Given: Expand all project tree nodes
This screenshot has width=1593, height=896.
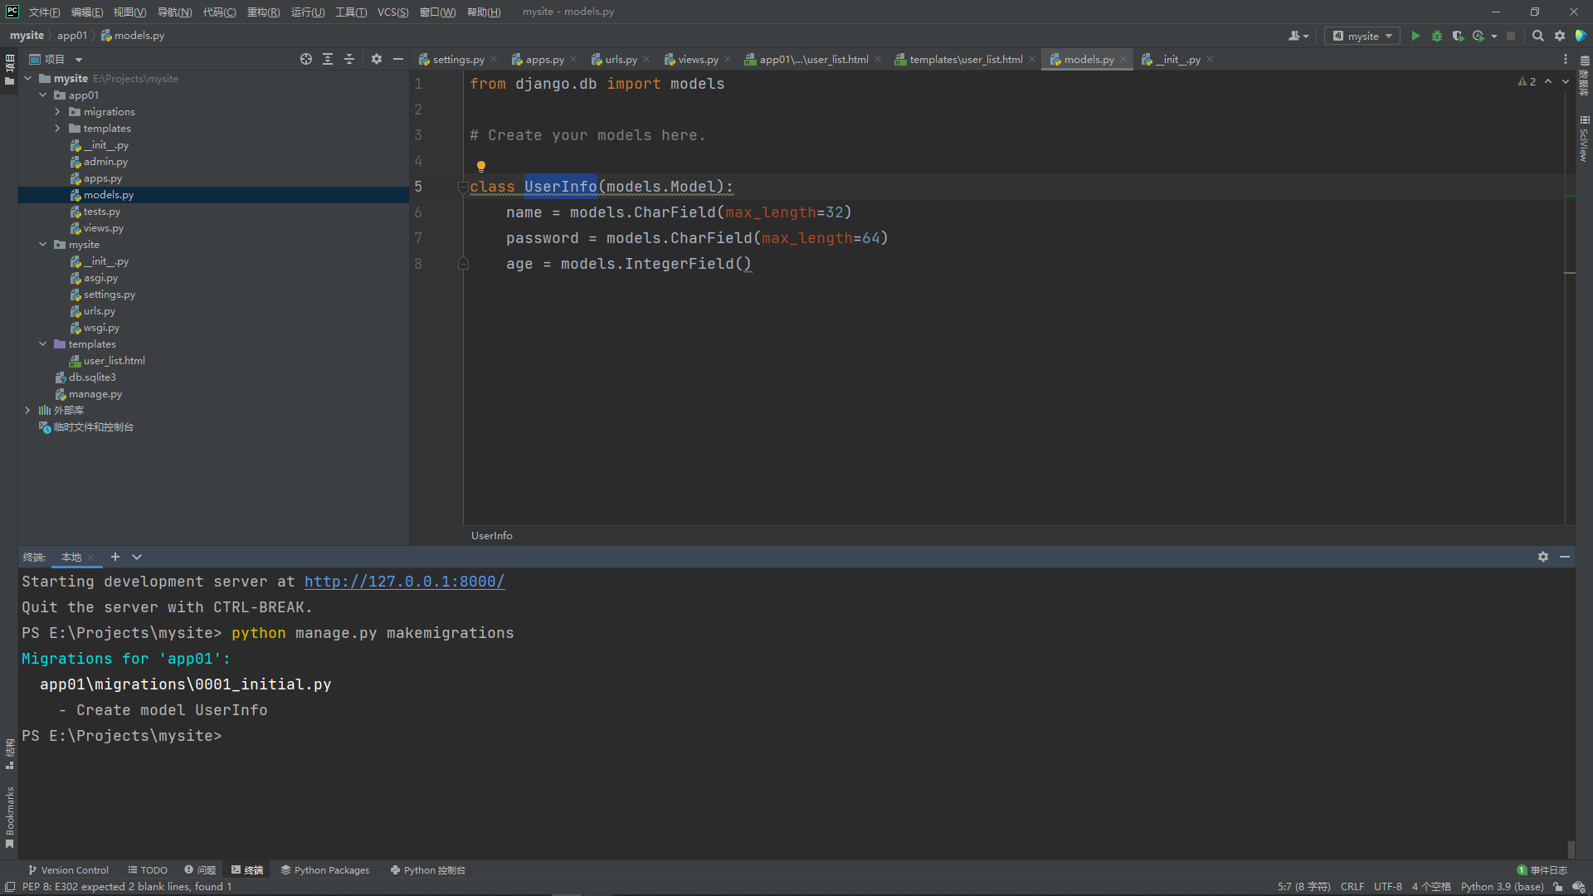Looking at the screenshot, I should pyautogui.click(x=328, y=59).
